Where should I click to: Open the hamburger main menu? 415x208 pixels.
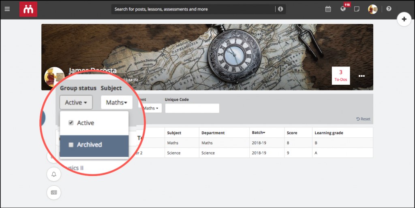pyautogui.click(x=7, y=9)
